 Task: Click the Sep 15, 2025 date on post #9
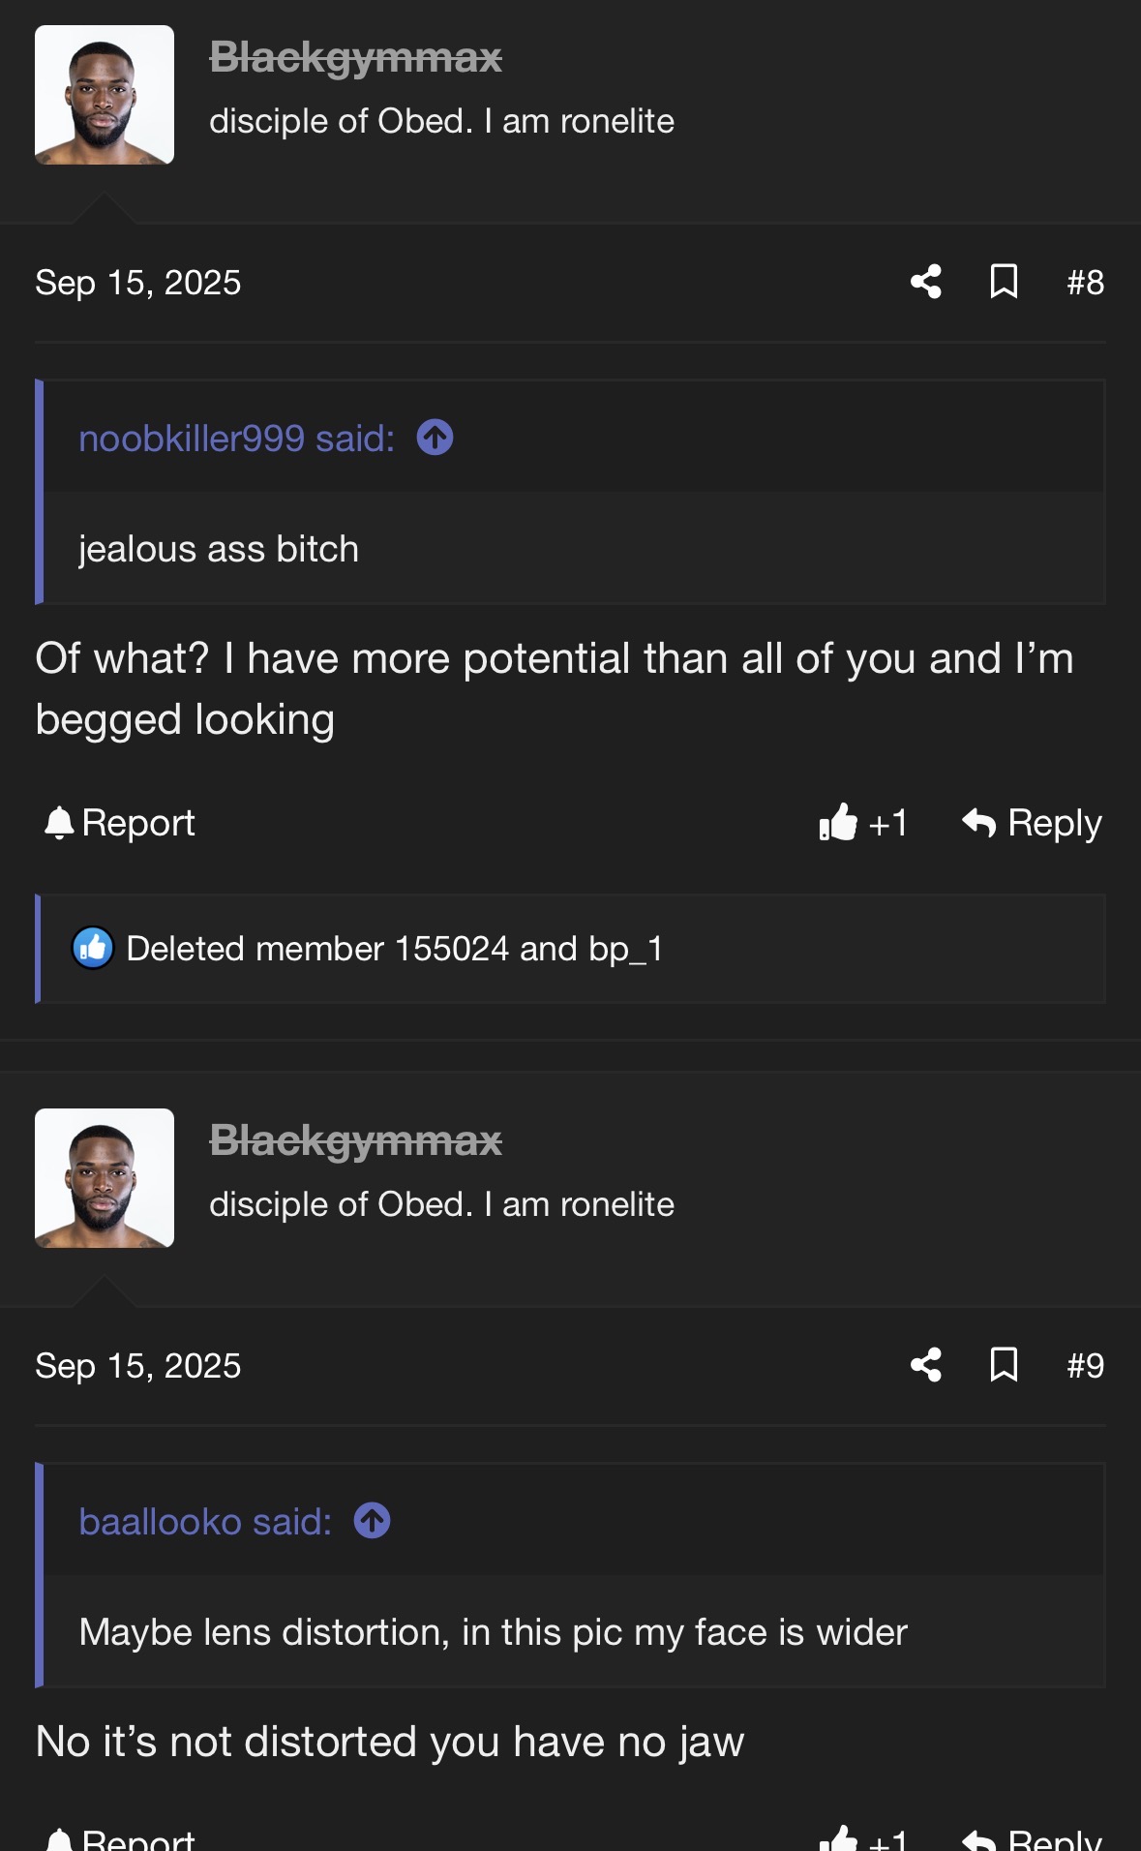[138, 1366]
